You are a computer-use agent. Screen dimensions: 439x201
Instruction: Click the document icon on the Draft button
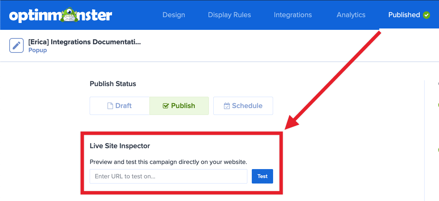tap(111, 106)
